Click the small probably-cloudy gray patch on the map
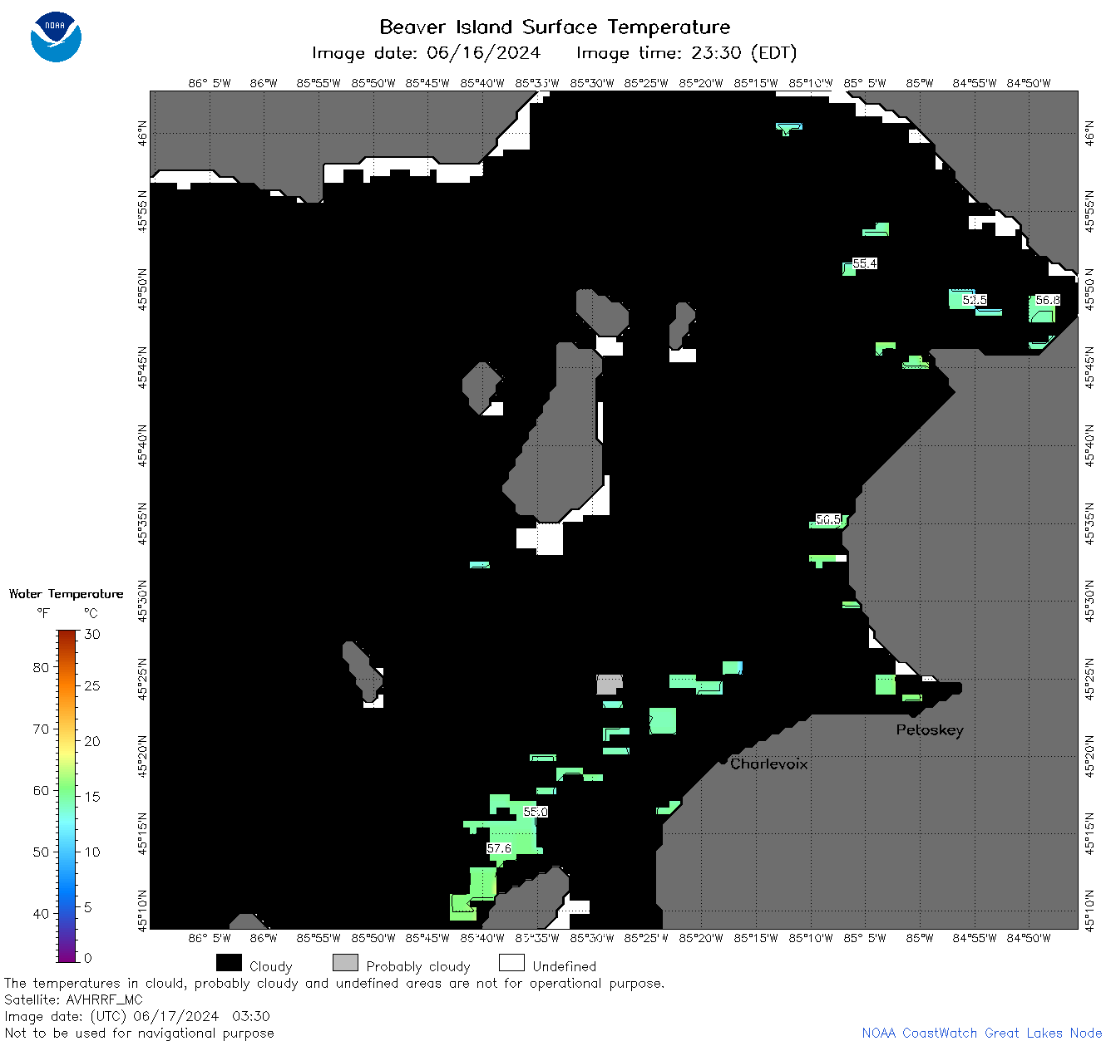Screen dimensions: 1111x1046 click(610, 684)
